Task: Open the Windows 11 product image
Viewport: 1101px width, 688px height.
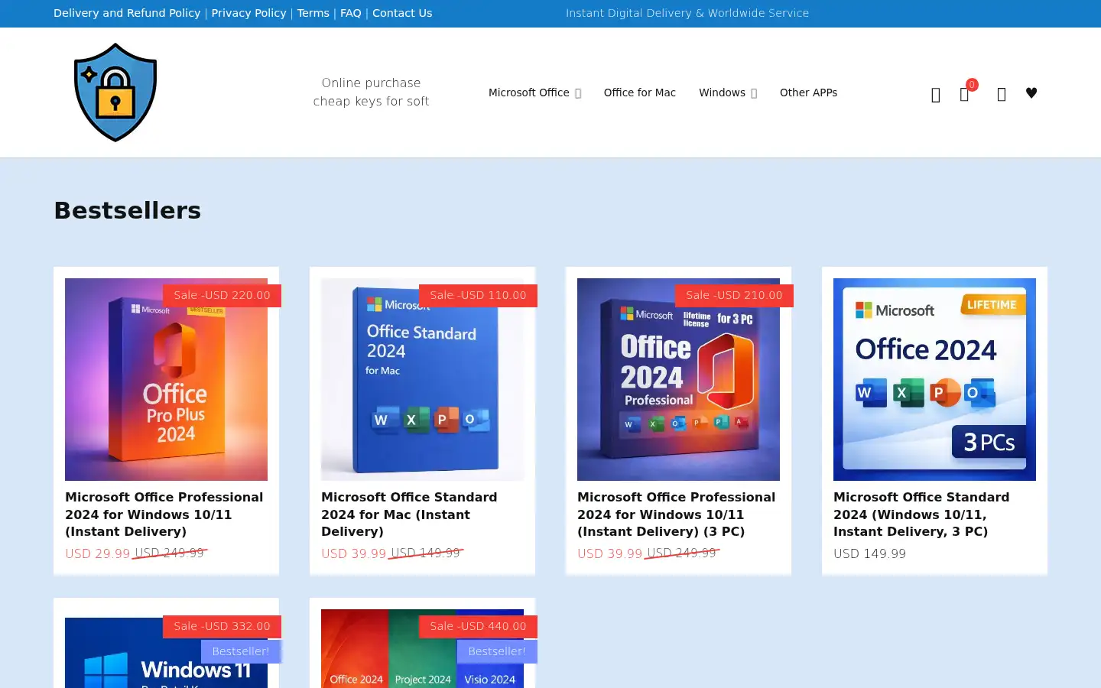Action: tap(166, 653)
